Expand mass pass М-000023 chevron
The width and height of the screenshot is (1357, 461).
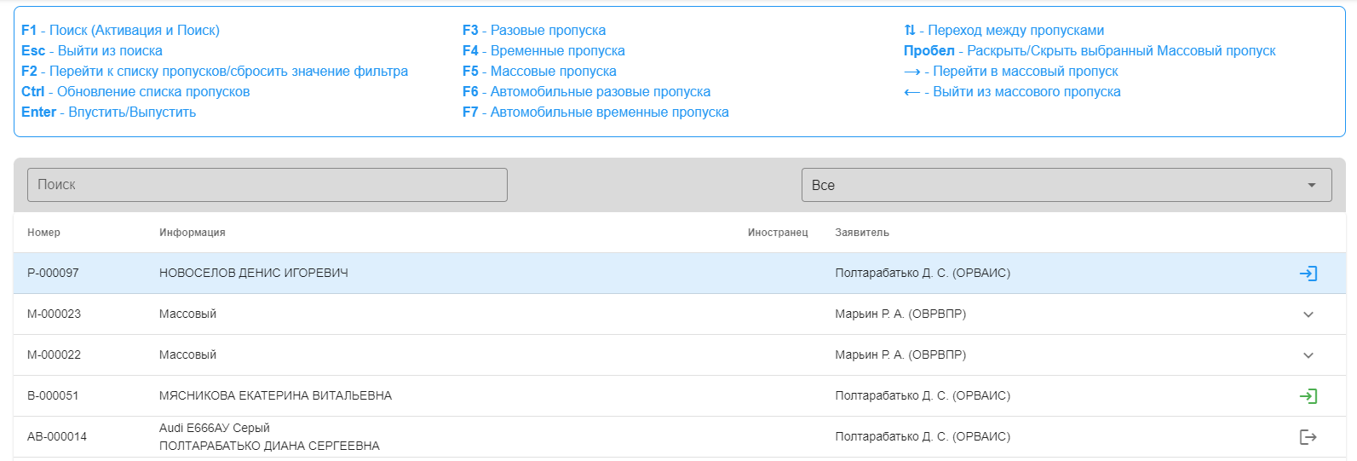click(x=1308, y=314)
